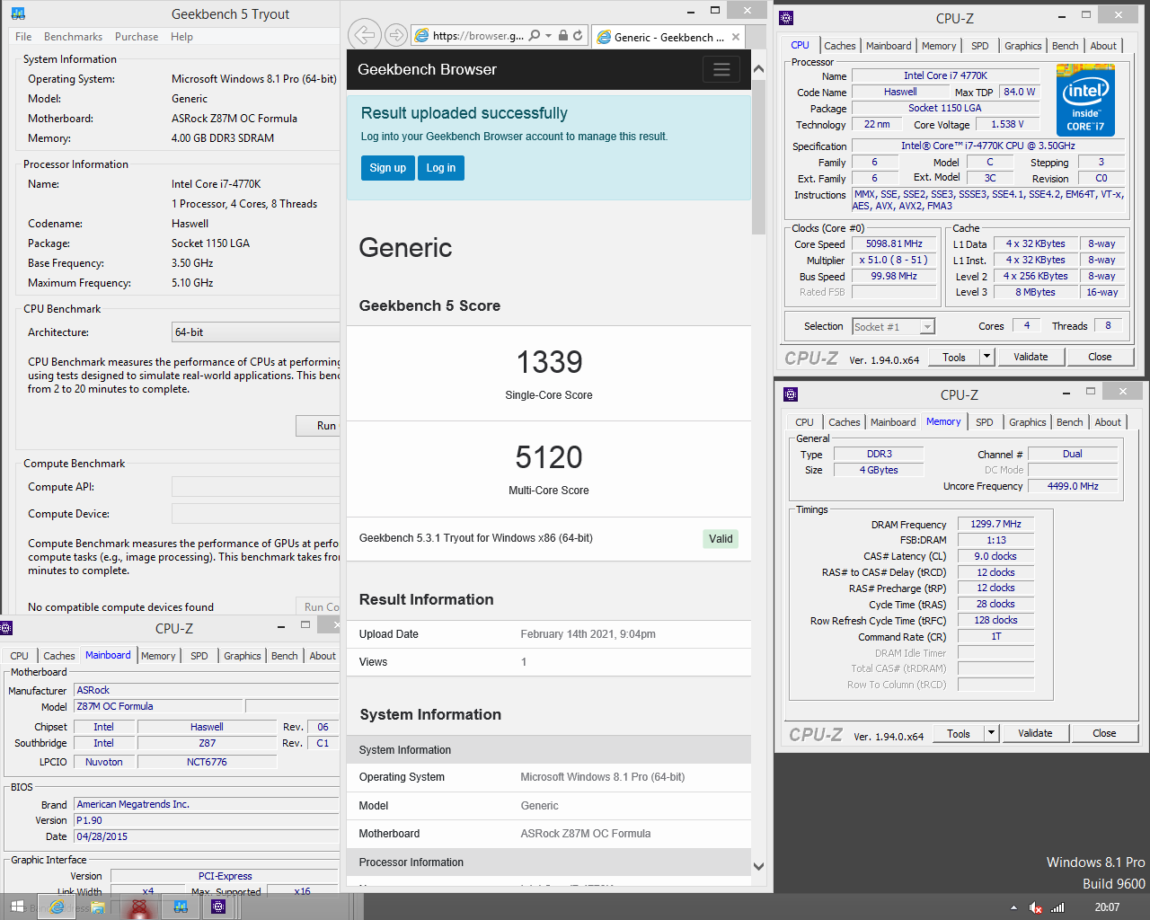Click the Memory CPU-Z window title icon
The width and height of the screenshot is (1150, 920).
point(791,394)
